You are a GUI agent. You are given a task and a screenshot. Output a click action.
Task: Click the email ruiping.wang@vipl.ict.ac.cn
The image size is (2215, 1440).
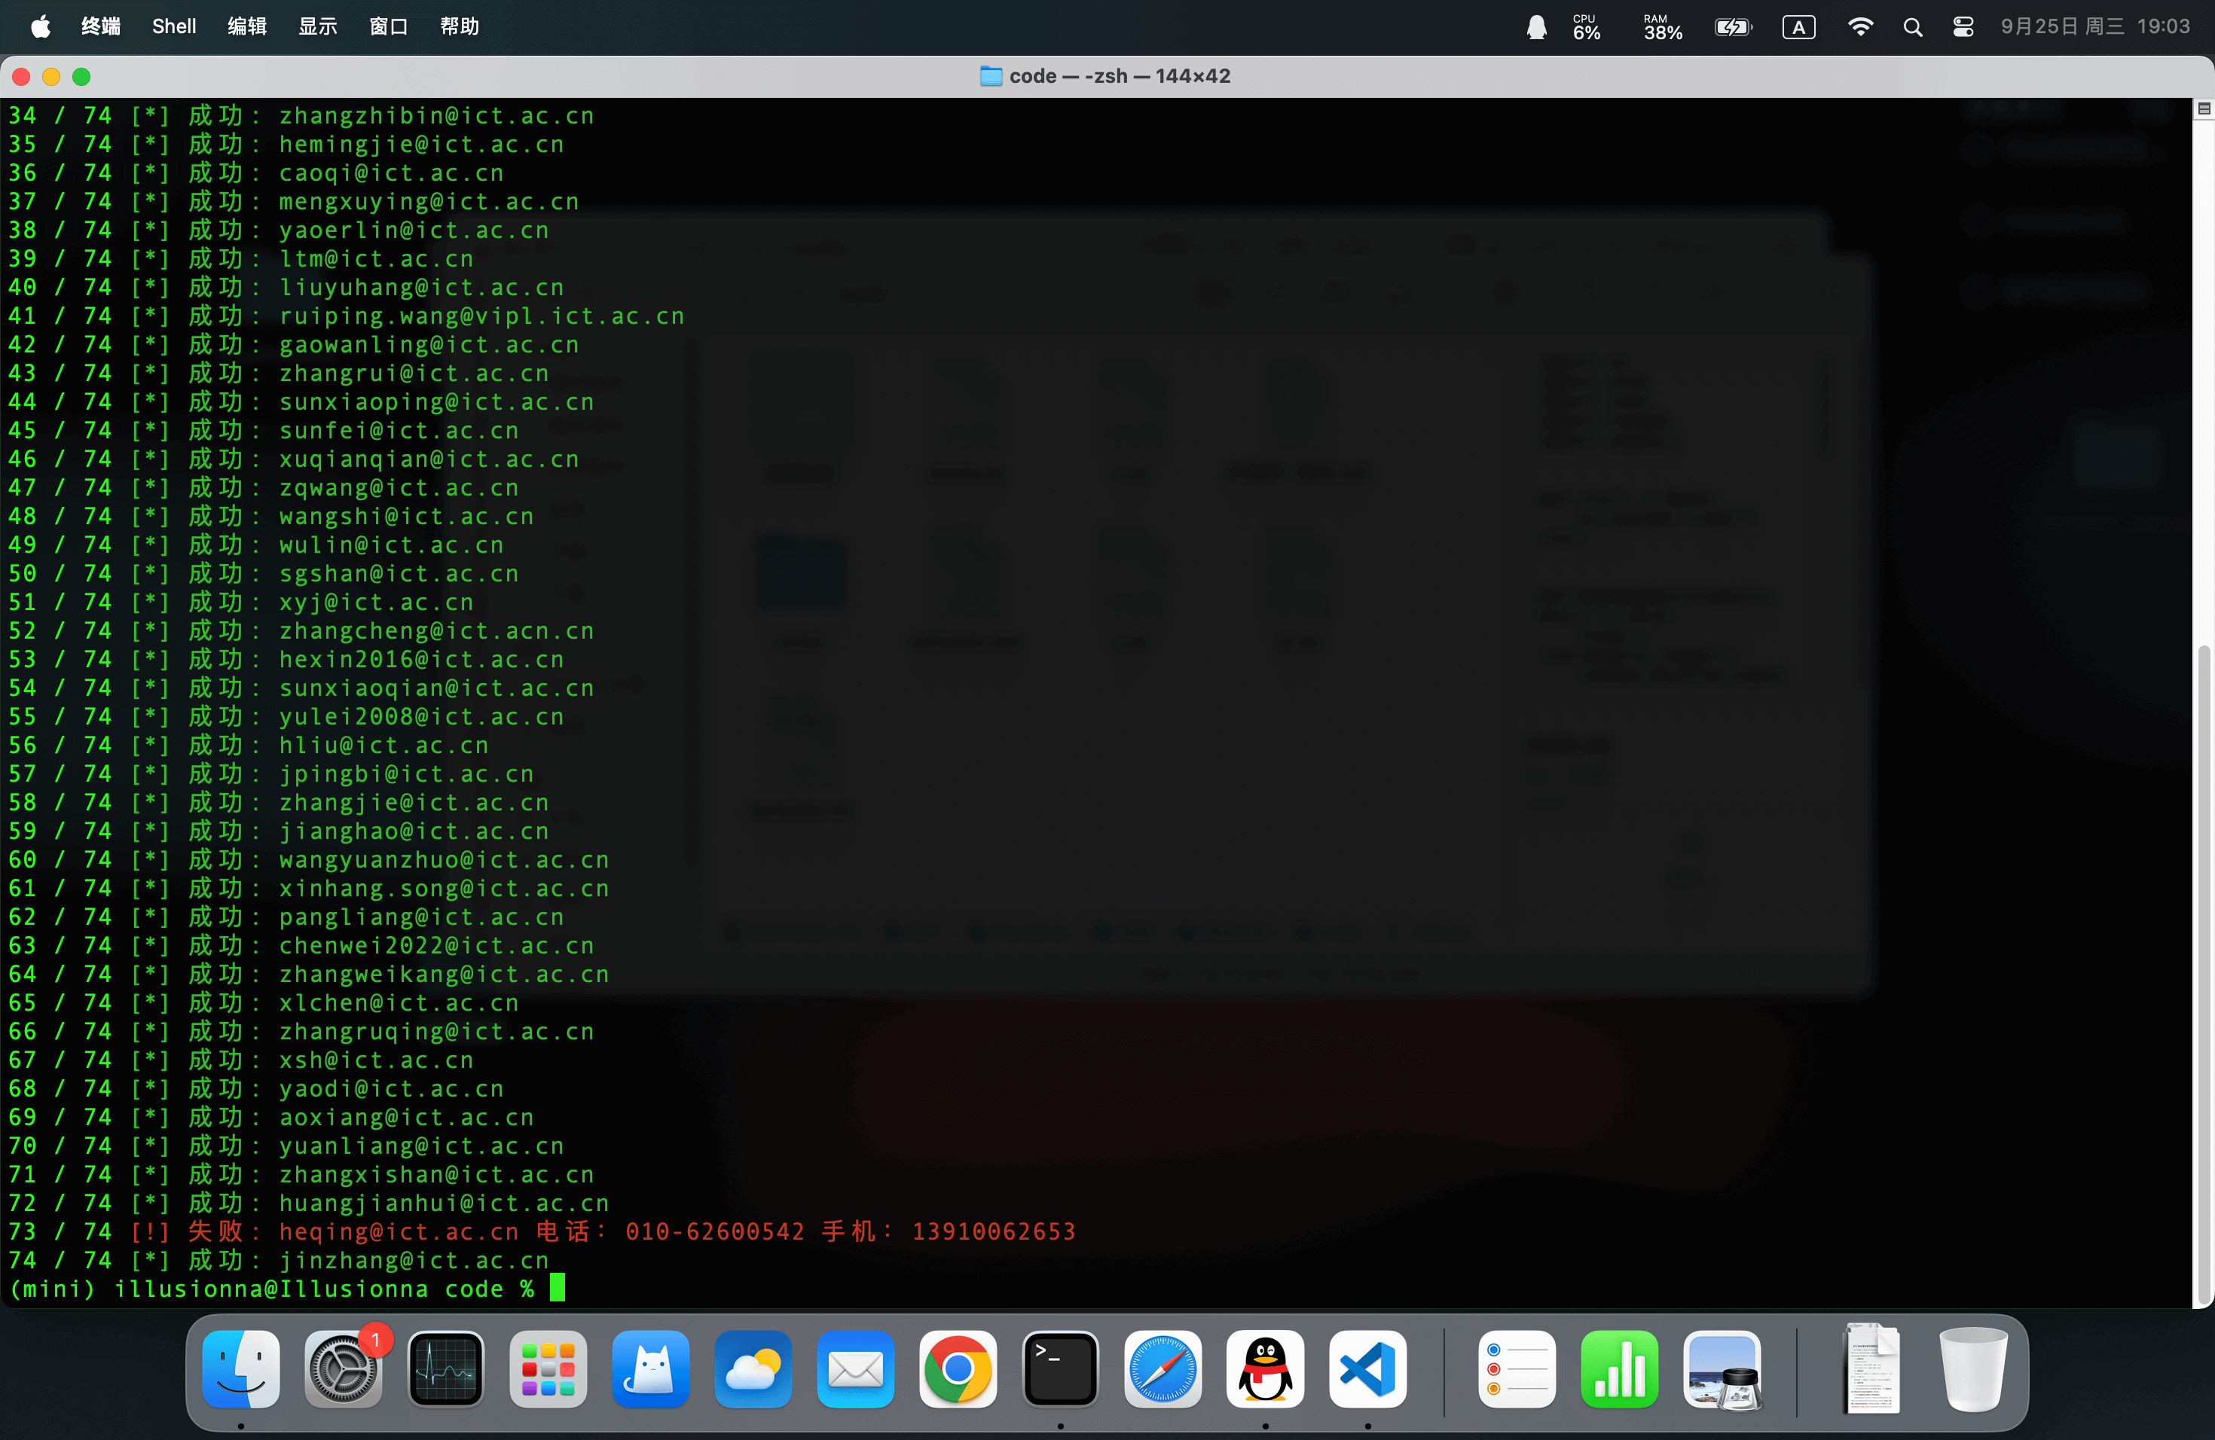coord(481,316)
